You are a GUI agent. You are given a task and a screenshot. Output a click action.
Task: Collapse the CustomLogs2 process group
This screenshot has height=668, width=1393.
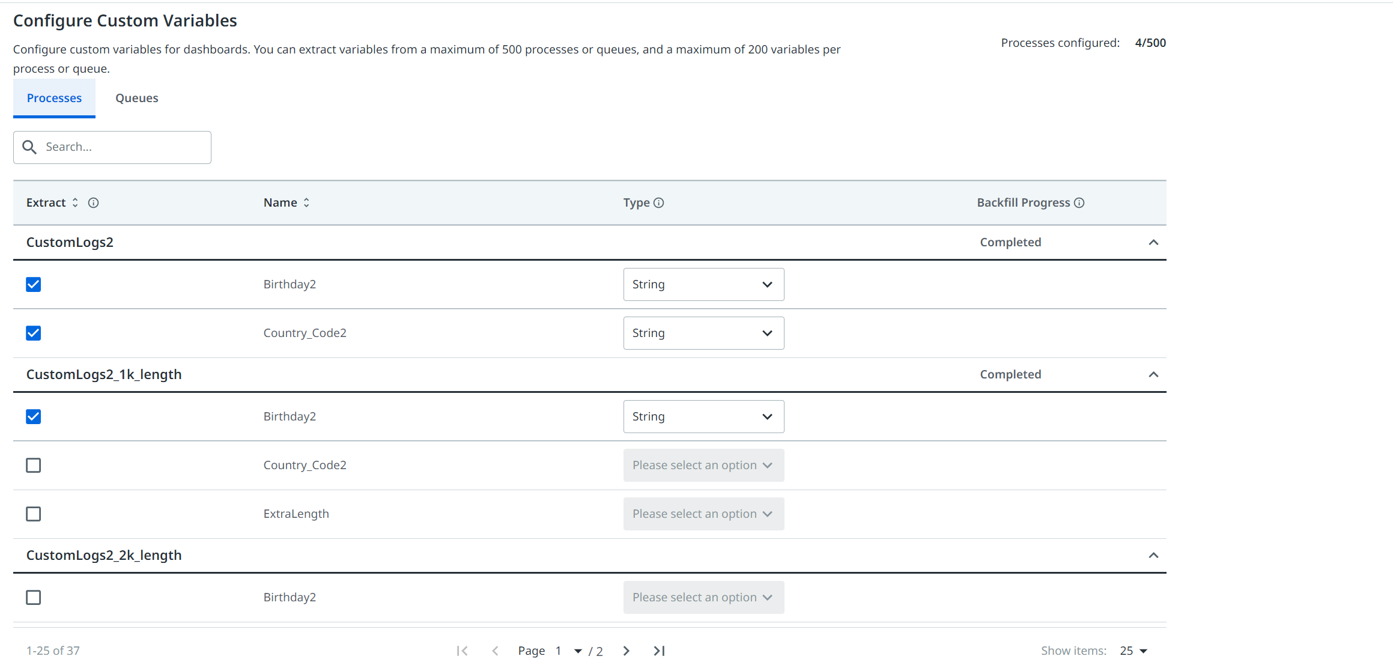click(1153, 242)
